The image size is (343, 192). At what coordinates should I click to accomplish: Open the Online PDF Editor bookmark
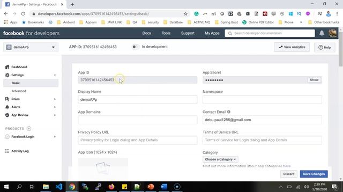point(258,22)
